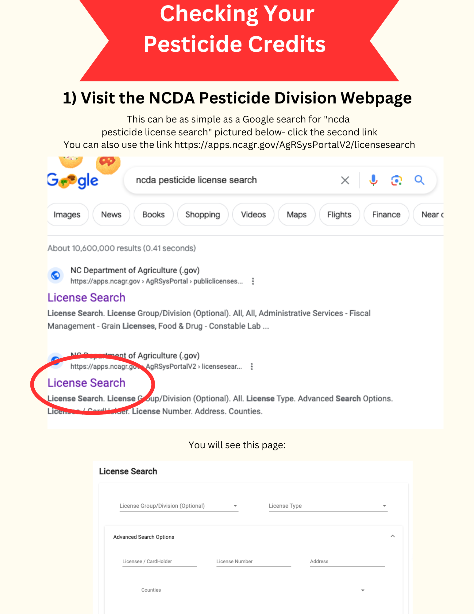The width and height of the screenshot is (474, 614).
Task: Click the blue magnifier search icon
Action: click(x=419, y=180)
